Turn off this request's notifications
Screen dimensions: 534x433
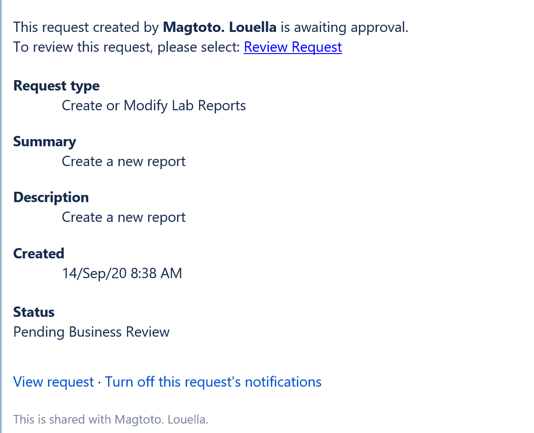[x=213, y=382]
